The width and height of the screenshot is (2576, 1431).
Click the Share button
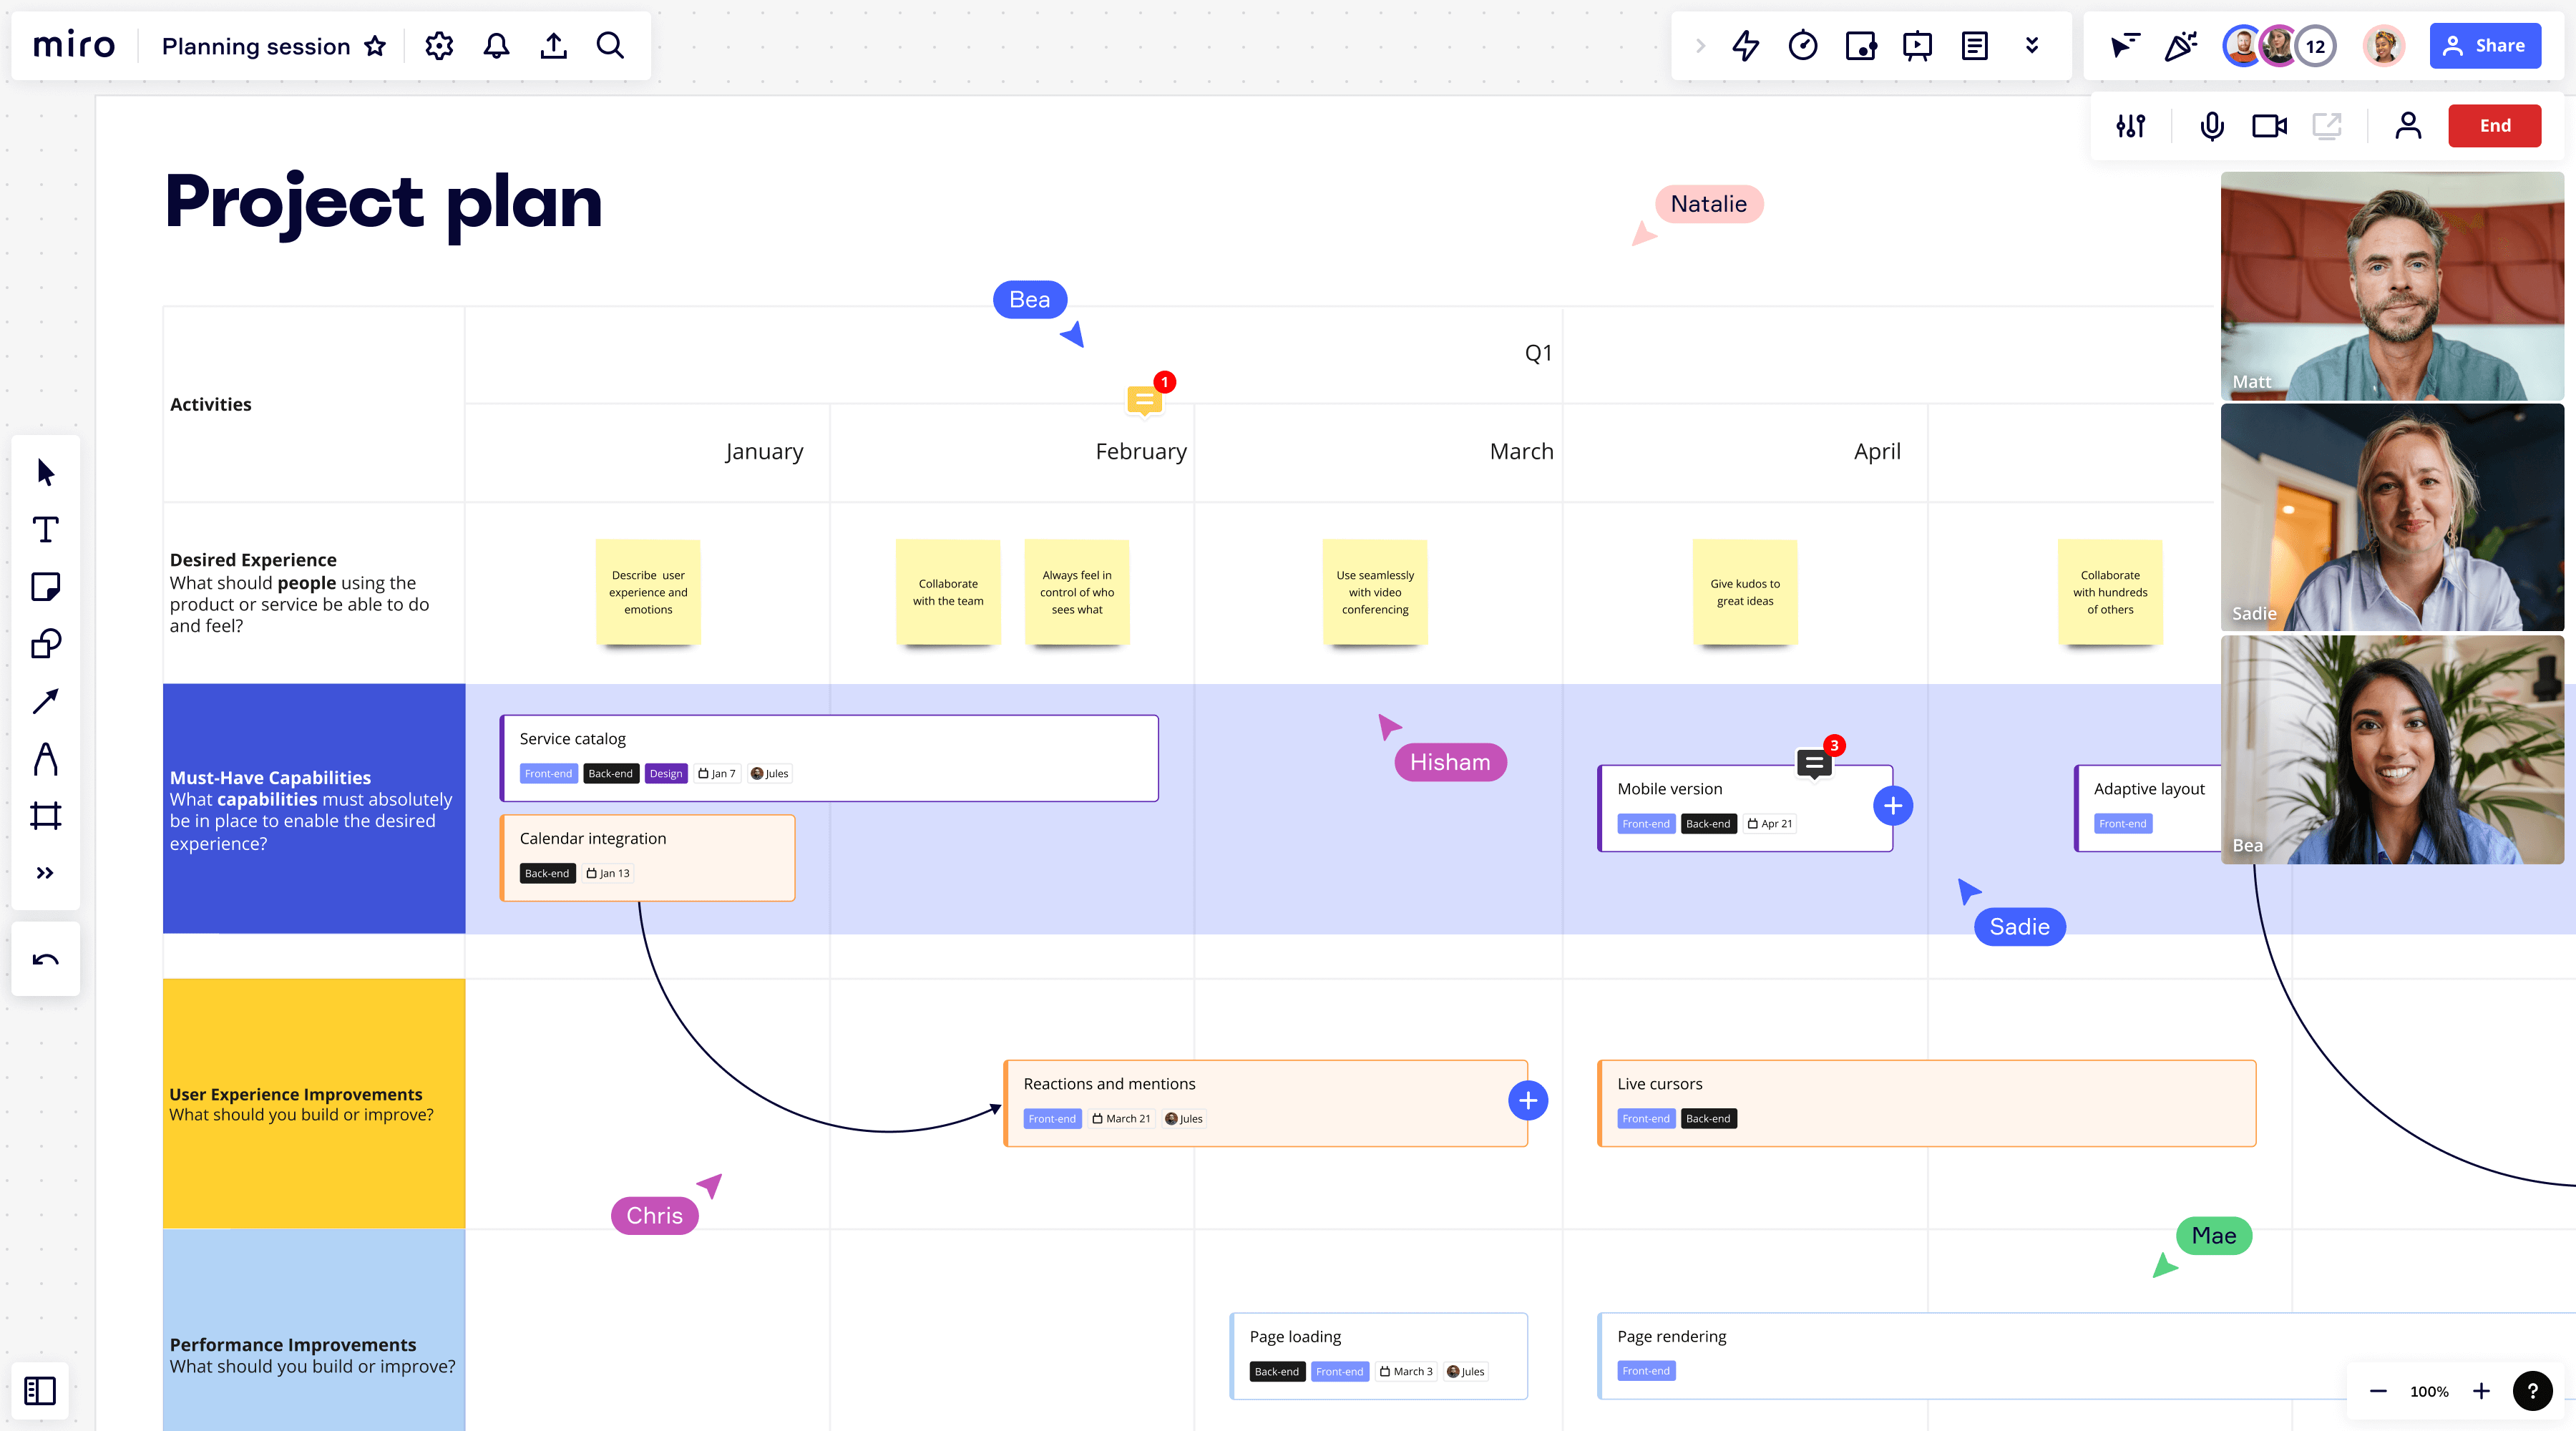pos(2484,46)
